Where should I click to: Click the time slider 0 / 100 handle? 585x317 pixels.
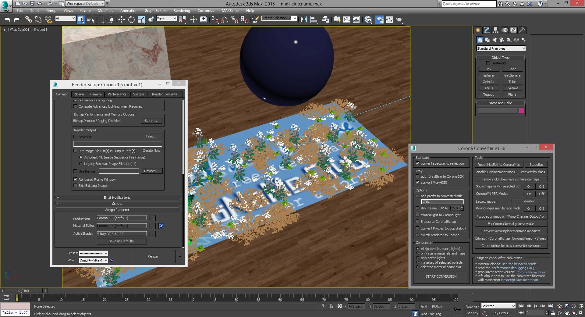point(23,291)
